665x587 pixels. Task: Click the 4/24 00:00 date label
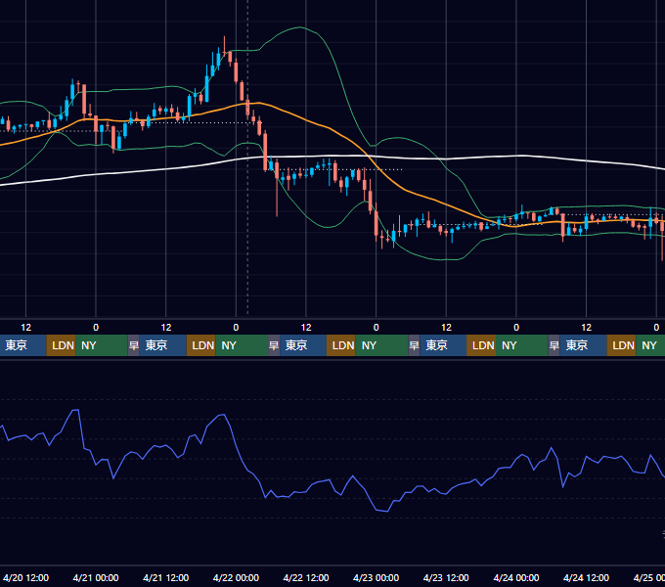[x=516, y=577]
